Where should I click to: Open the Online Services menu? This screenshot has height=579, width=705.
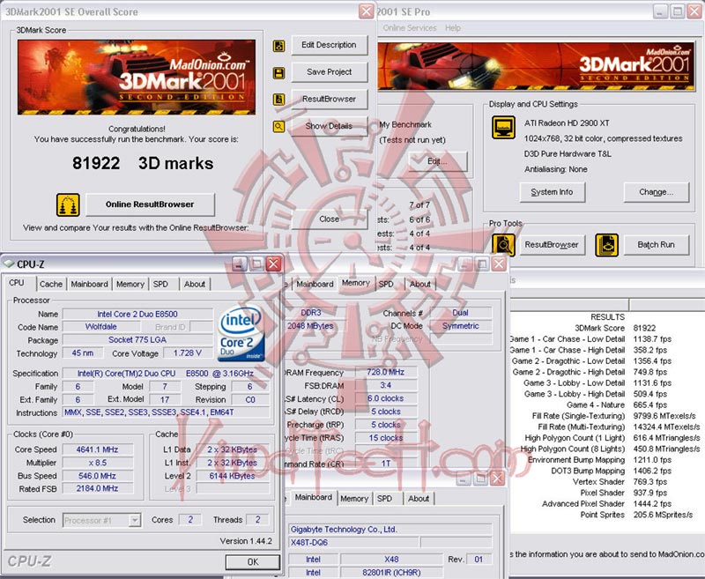410,28
